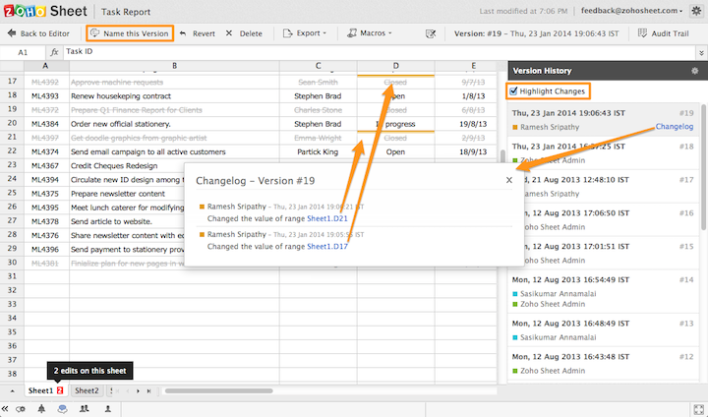Switch to the Sheet2 tab
Viewport: 708px width, 417px height.
tap(88, 390)
